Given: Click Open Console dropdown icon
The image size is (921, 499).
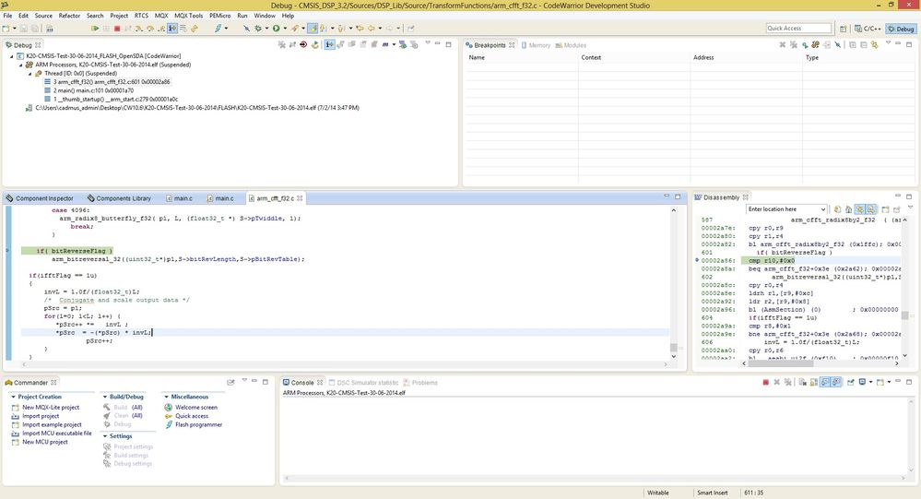Looking at the screenshot, I should click(880, 383).
